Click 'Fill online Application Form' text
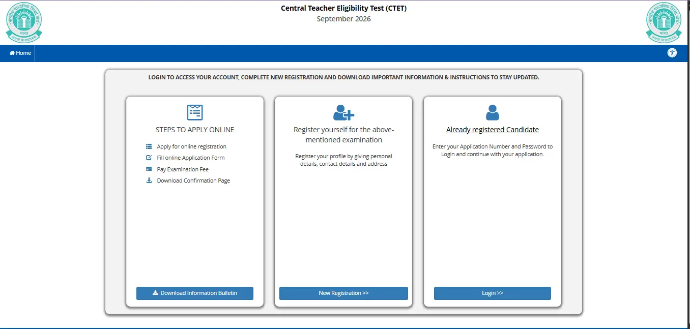Viewport: 690px width, 329px height. pos(191,158)
